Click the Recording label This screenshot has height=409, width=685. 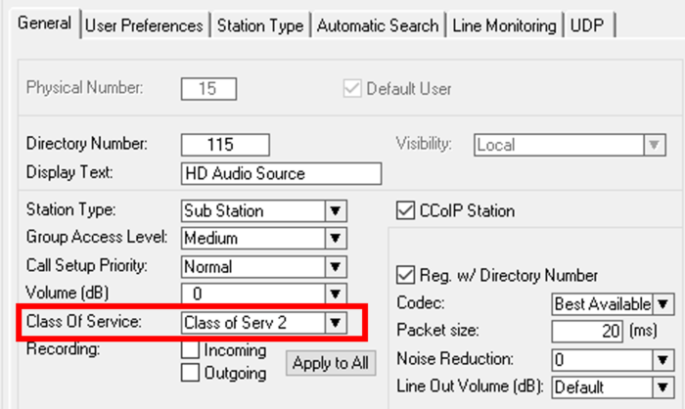pos(64,349)
